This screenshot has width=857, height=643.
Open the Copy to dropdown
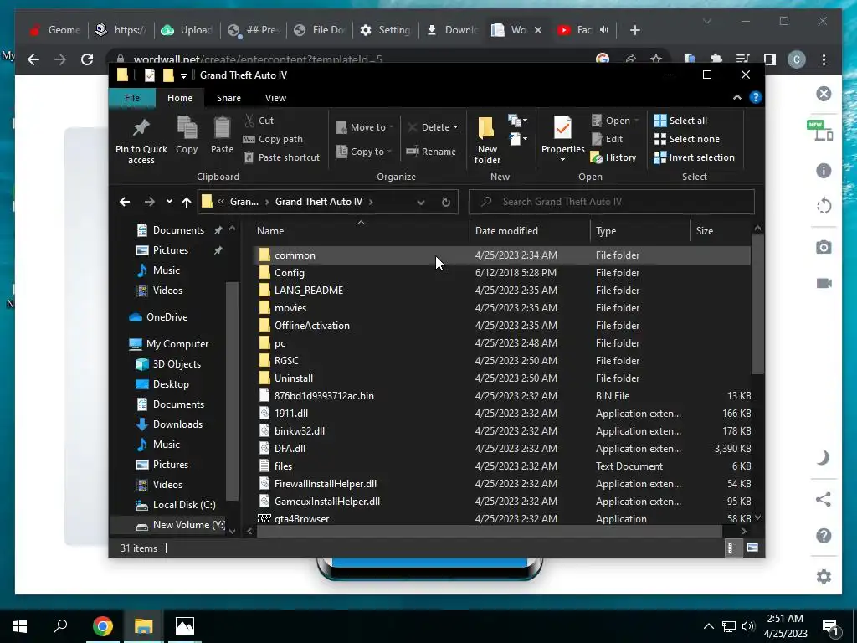(x=364, y=152)
